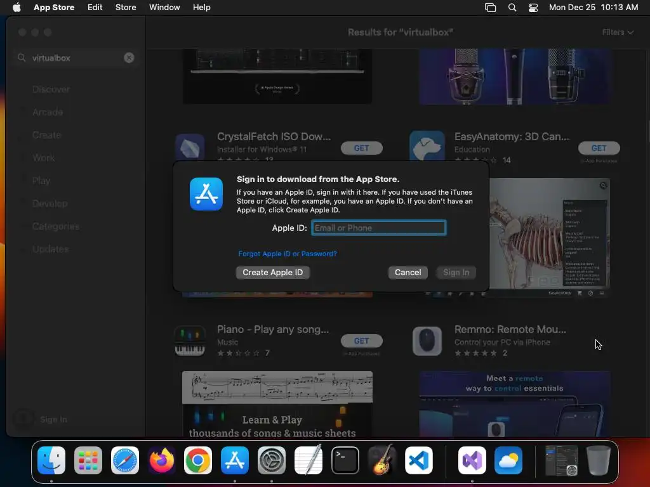This screenshot has width=650, height=487.
Task: Launch Google Chrome from the Dock
Action: click(x=198, y=460)
